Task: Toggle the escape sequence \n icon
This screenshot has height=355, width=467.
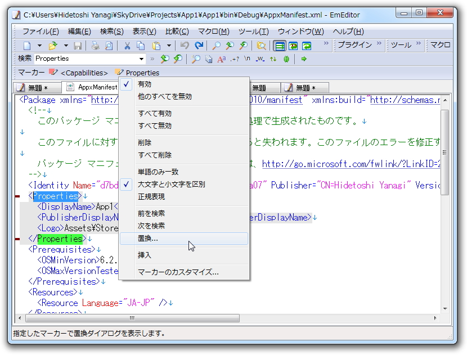Action: (247, 59)
